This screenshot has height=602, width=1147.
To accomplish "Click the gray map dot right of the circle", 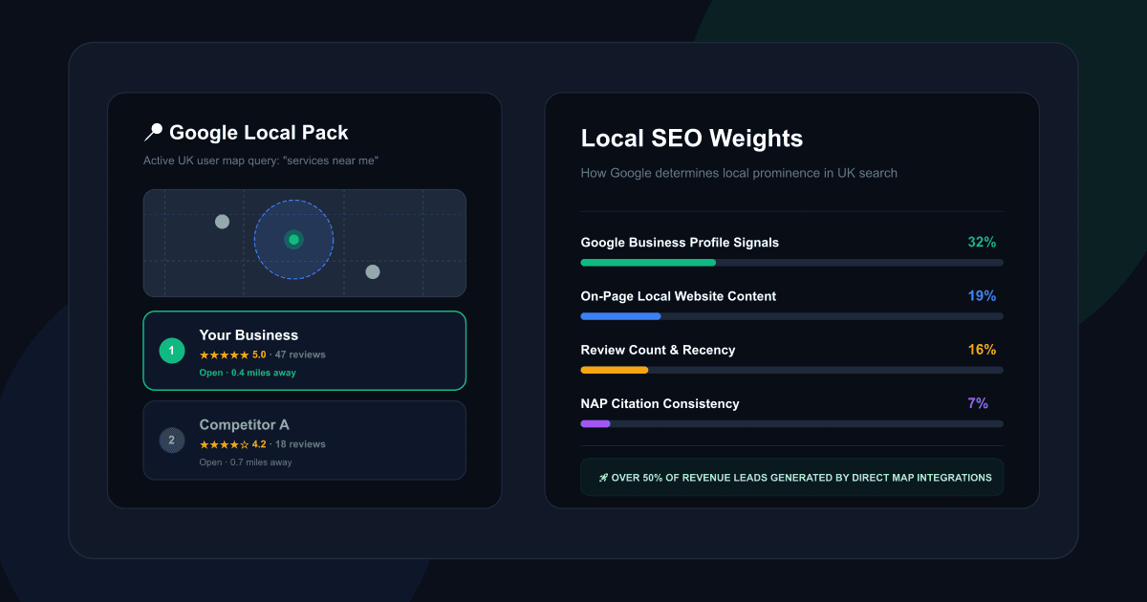I will (x=373, y=272).
